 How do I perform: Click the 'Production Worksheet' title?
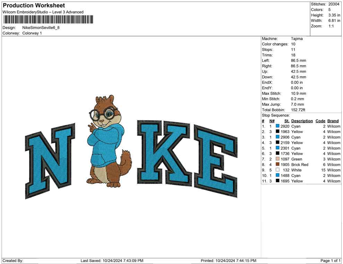coord(34,6)
